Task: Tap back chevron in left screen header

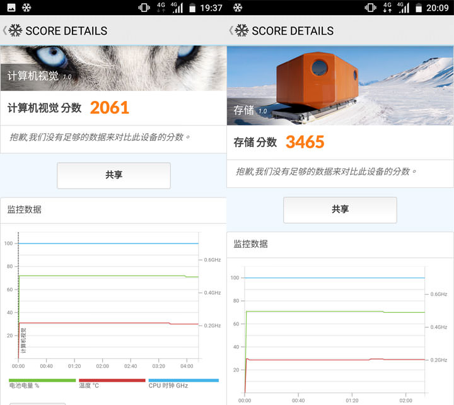Action: click(x=4, y=30)
